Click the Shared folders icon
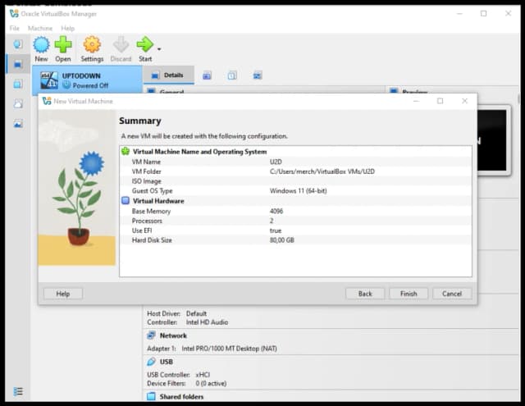The image size is (525, 406). (151, 396)
